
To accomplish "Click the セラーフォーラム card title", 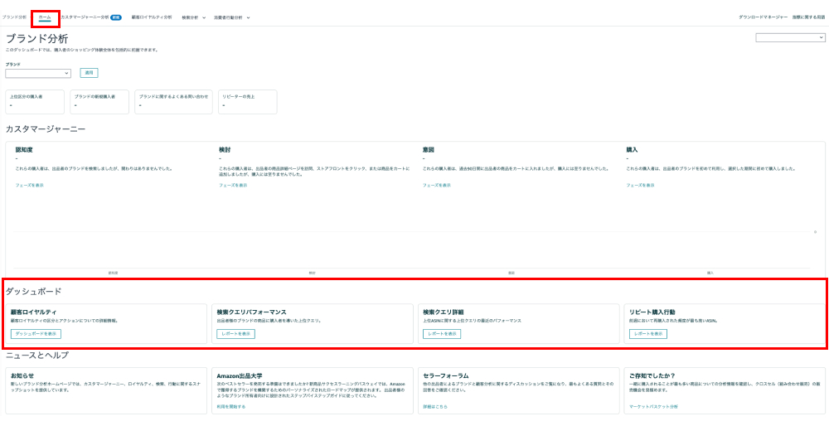I will pos(446,375).
